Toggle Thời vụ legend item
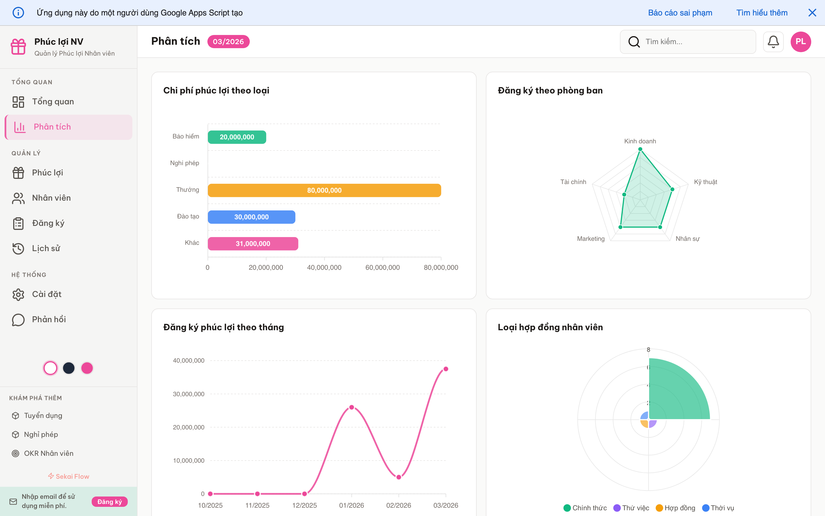This screenshot has width=825, height=516. [718, 508]
